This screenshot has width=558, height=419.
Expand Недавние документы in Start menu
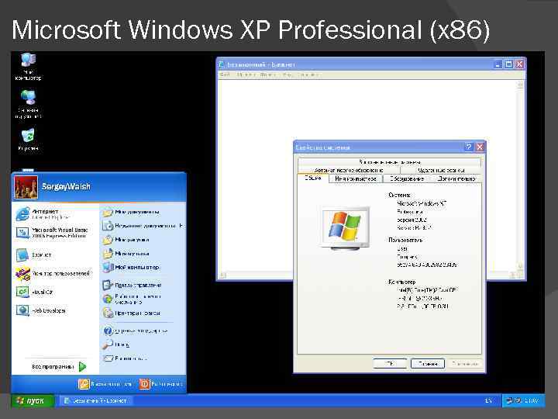coord(143,226)
